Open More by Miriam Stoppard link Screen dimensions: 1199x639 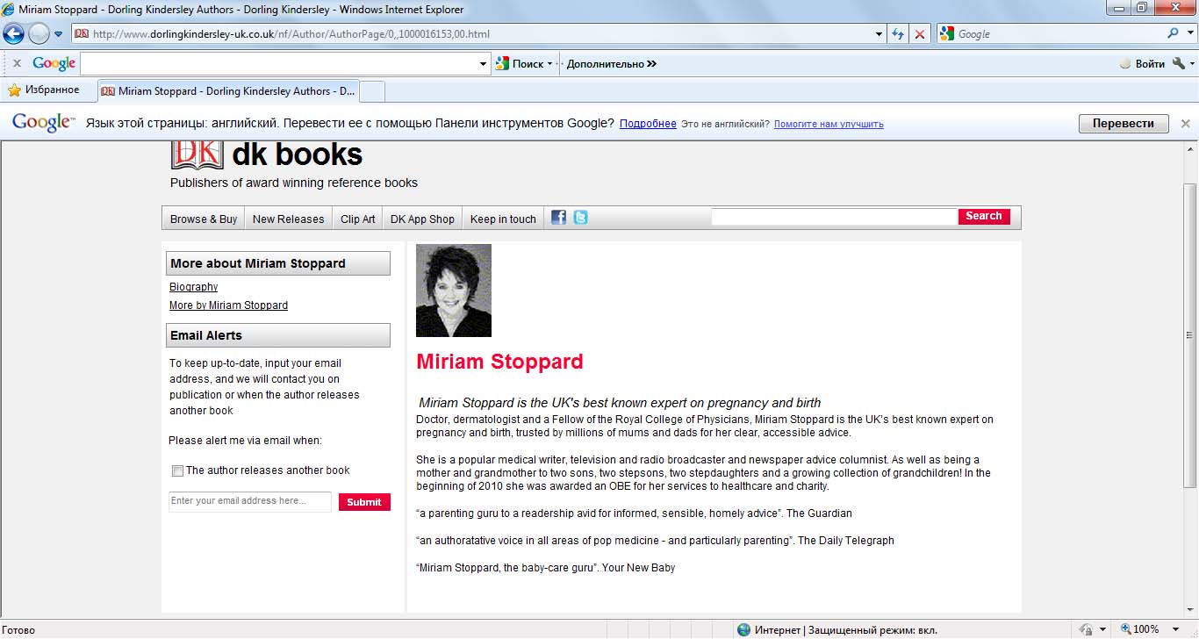228,305
